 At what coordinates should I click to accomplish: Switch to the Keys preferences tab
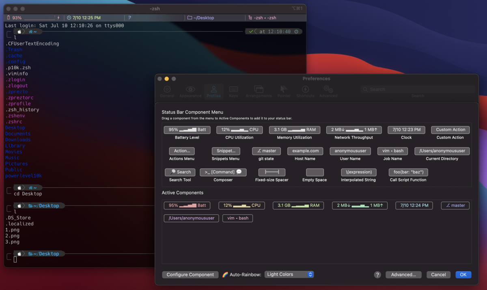pyautogui.click(x=233, y=91)
